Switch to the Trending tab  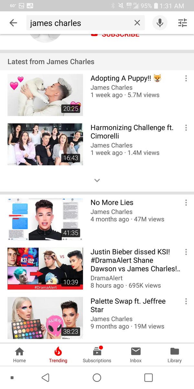(x=58, y=355)
